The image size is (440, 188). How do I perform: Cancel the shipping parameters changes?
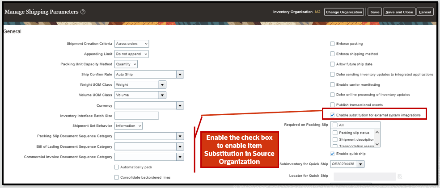[x=425, y=12]
